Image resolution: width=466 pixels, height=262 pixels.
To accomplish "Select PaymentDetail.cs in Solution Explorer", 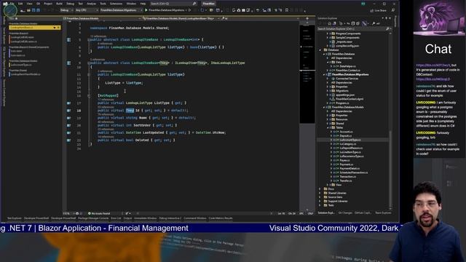I will (349, 168).
